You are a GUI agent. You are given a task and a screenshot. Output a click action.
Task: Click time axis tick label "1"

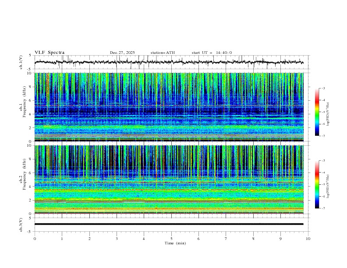[x=62, y=239]
